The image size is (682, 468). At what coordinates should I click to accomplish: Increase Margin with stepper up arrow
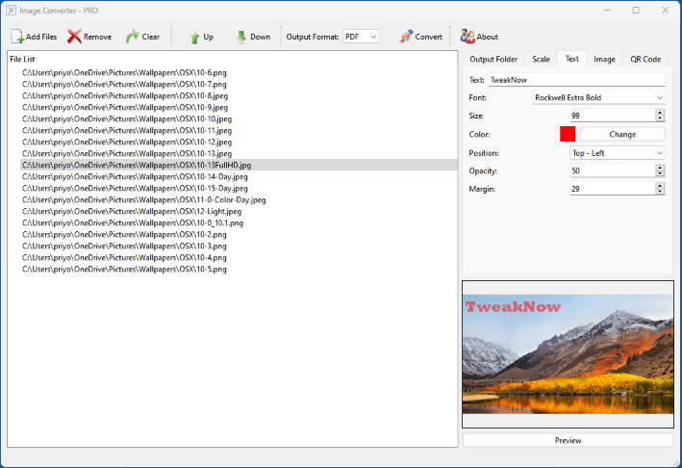660,186
